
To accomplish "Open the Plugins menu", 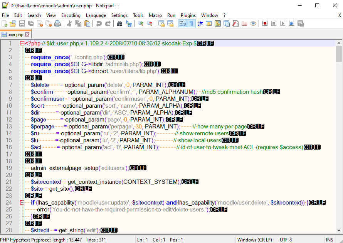I will click(188, 15).
